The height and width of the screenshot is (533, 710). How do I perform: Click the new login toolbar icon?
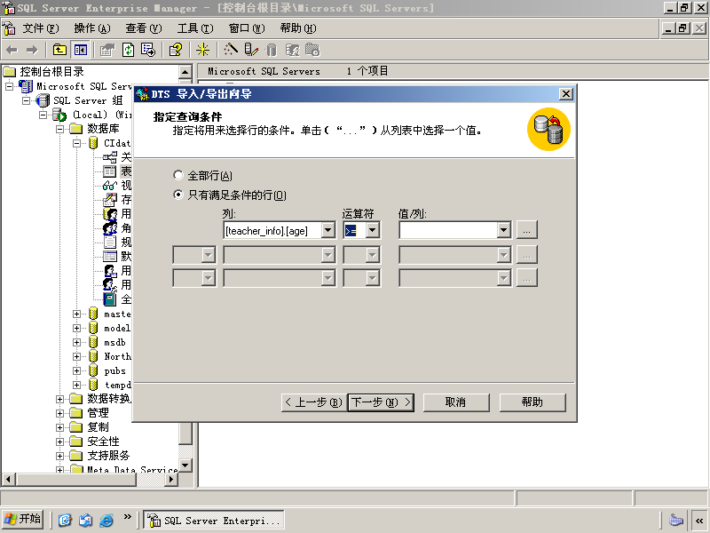(x=292, y=50)
